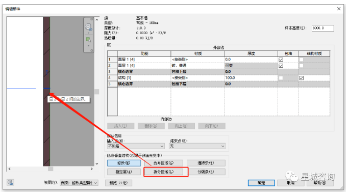Click the 包络上层 cell

(197, 72)
